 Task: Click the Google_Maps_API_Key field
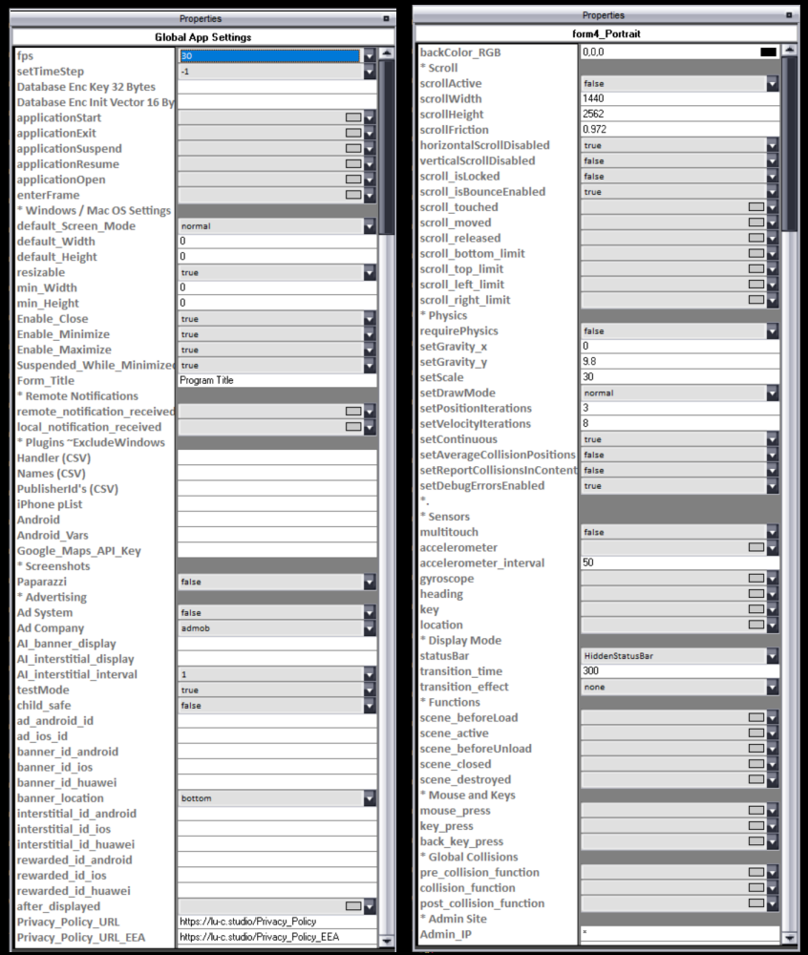coord(277,551)
